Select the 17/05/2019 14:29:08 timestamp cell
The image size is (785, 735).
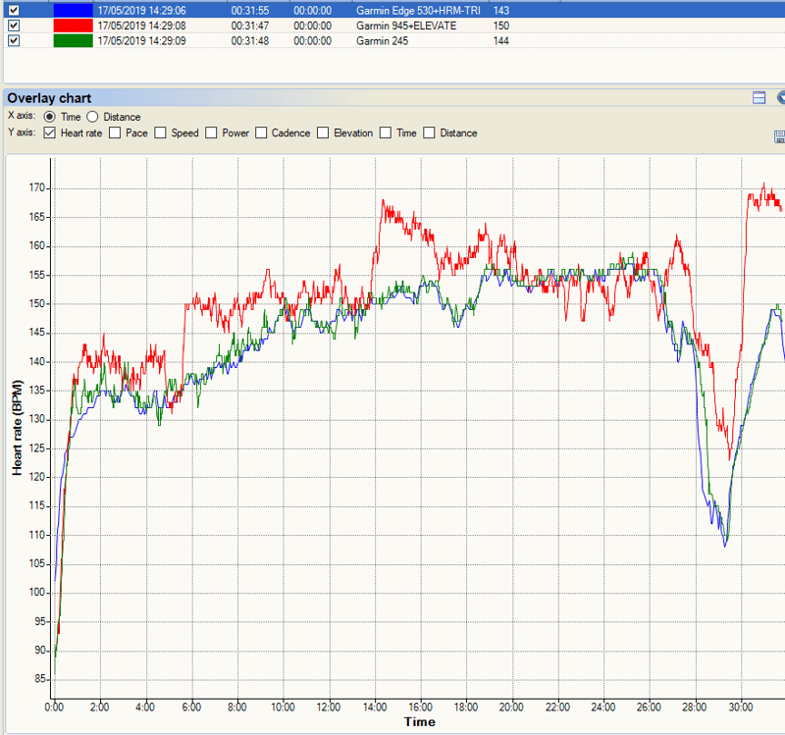coord(141,26)
